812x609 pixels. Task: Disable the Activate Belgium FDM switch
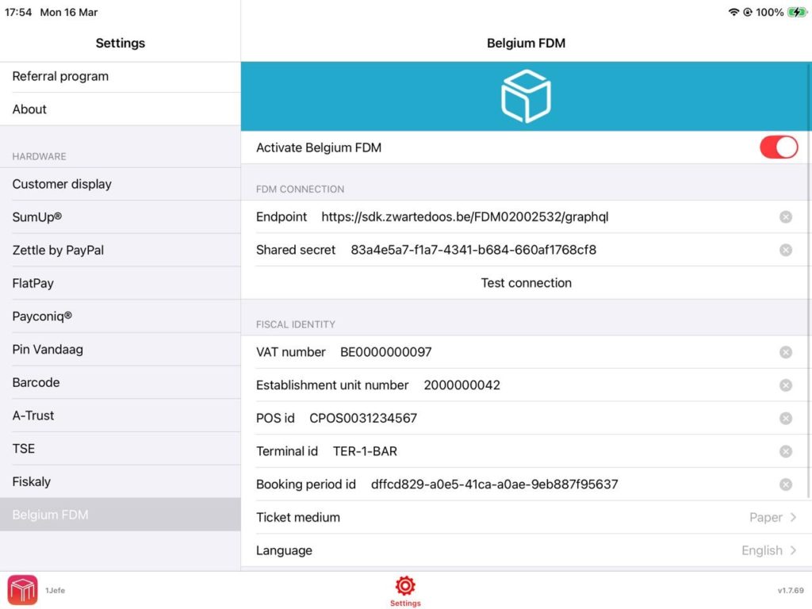[778, 147]
